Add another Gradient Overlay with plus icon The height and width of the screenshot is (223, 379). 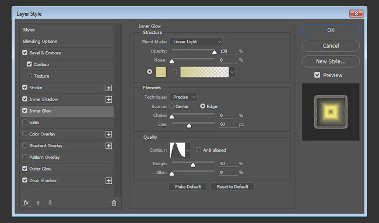click(108, 146)
